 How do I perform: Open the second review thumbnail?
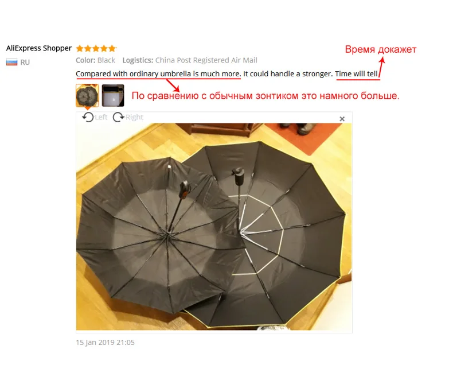point(113,95)
